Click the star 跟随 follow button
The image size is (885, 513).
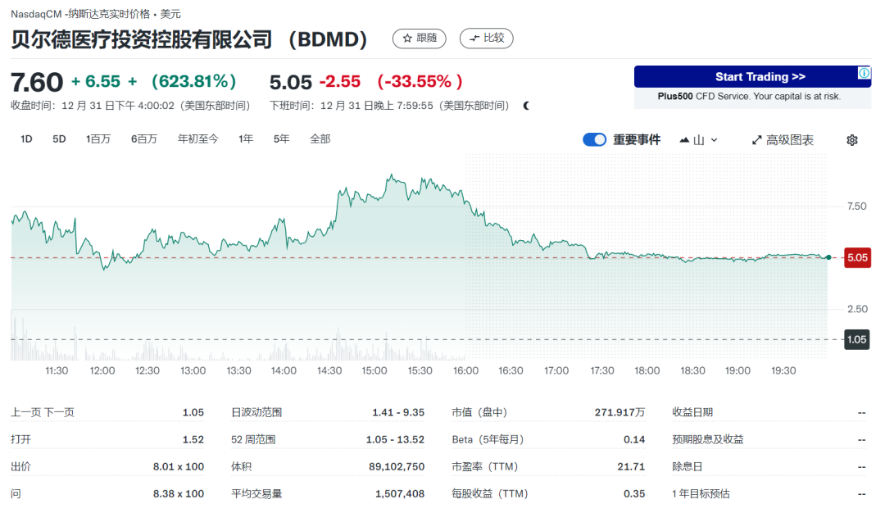tap(419, 39)
